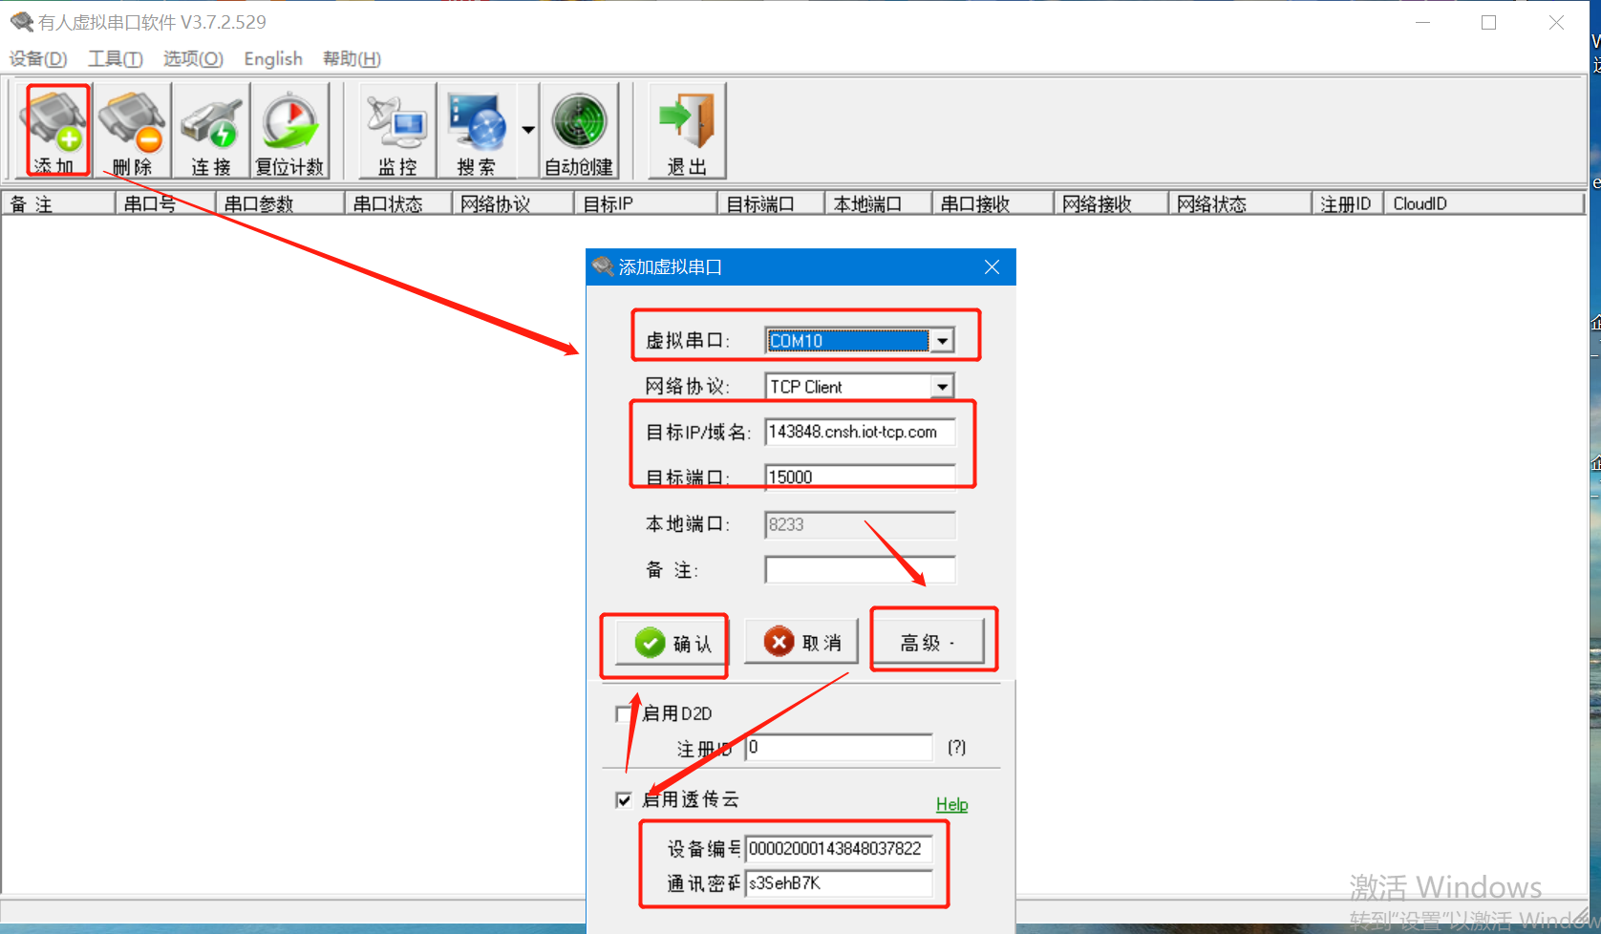Open the 监控 (Monitor) tool
1601x934 pixels.
pos(397,131)
